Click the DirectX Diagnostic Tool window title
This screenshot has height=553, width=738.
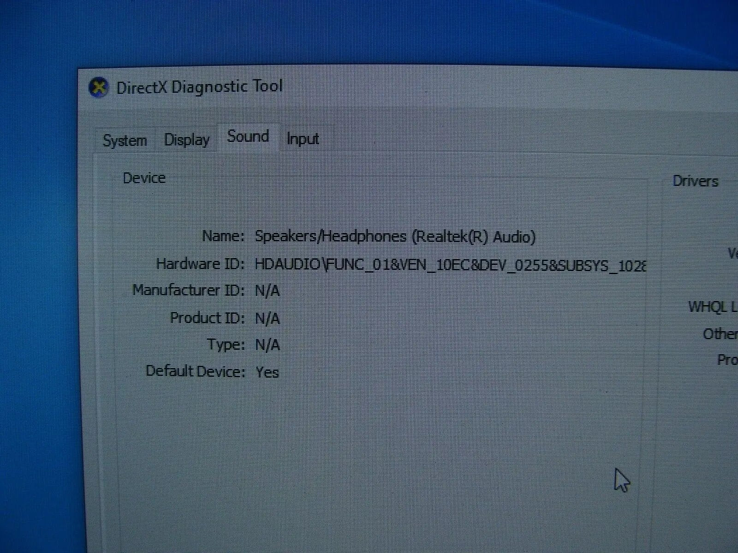[199, 87]
